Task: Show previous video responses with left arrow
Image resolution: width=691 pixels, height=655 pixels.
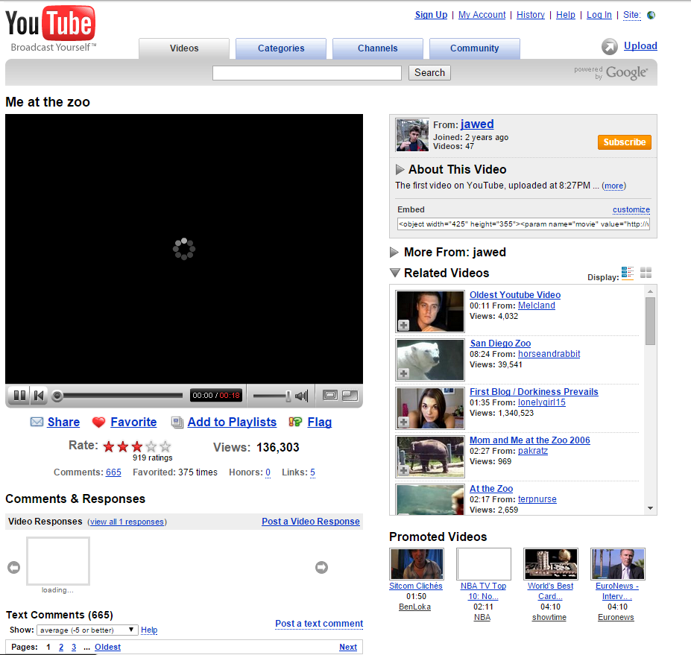Action: point(13,567)
